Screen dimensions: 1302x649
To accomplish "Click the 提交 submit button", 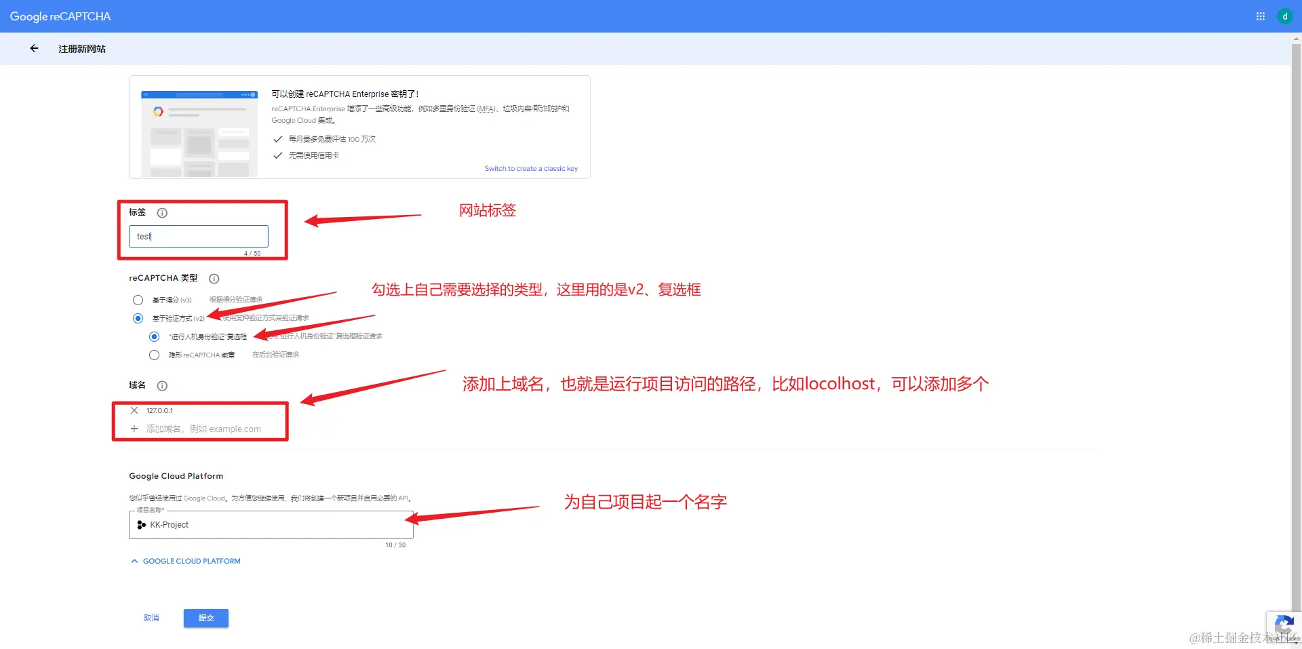I will pyautogui.click(x=205, y=618).
